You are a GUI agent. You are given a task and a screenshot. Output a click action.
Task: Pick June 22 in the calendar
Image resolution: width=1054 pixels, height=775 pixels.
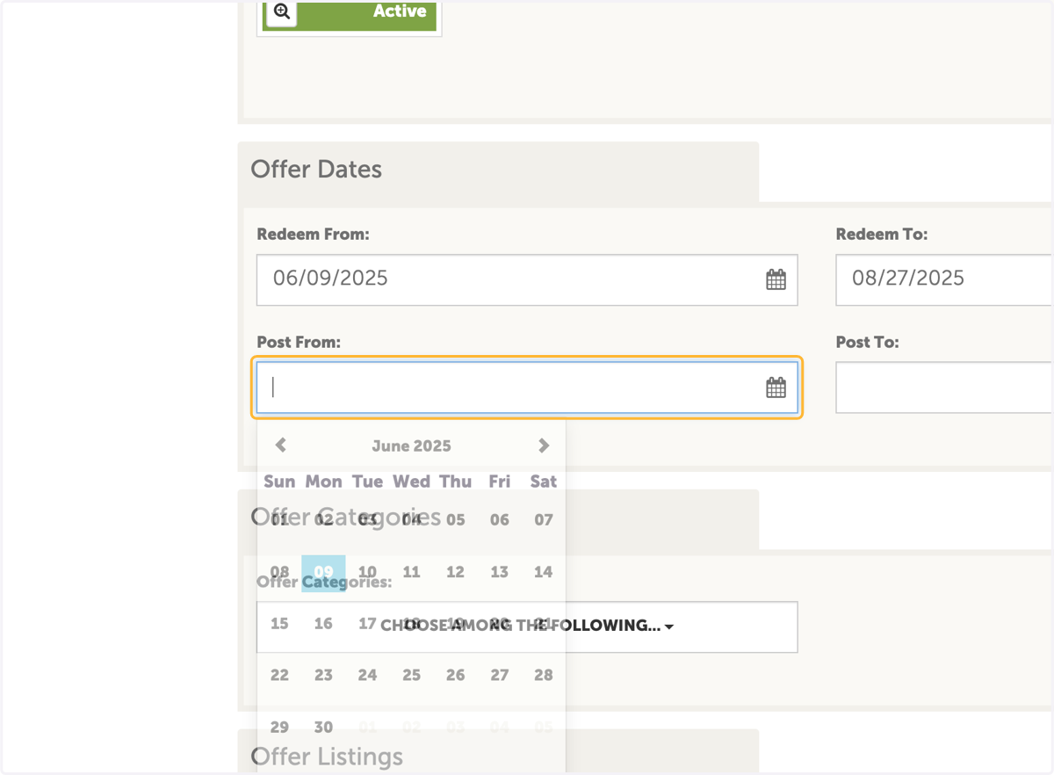279,676
